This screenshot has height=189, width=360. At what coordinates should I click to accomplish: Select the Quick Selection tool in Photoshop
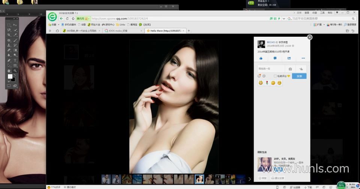click(15, 30)
